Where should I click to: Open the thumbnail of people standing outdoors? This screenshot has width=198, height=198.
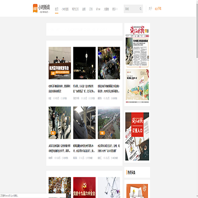click(x=59, y=123)
